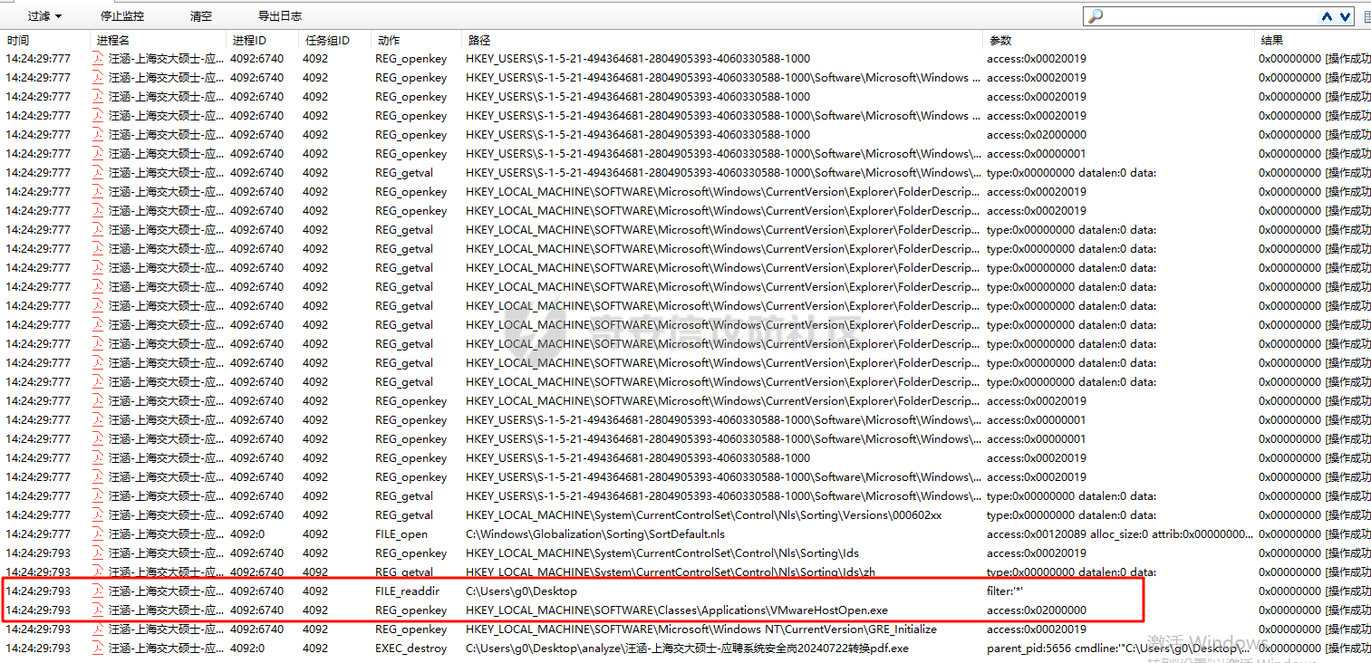Click 导出日志 to export the log
Viewport: 1371px width, 663px height.
(280, 16)
